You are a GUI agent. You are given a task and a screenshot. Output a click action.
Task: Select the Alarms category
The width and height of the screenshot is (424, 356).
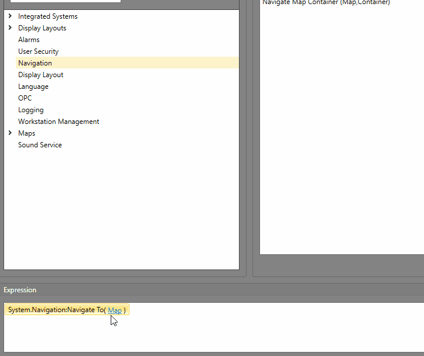point(29,40)
